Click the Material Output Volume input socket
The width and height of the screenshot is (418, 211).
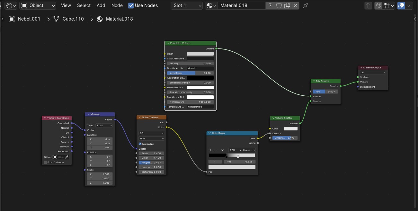pos(358,82)
